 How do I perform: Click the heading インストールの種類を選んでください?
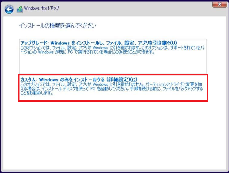58,26
